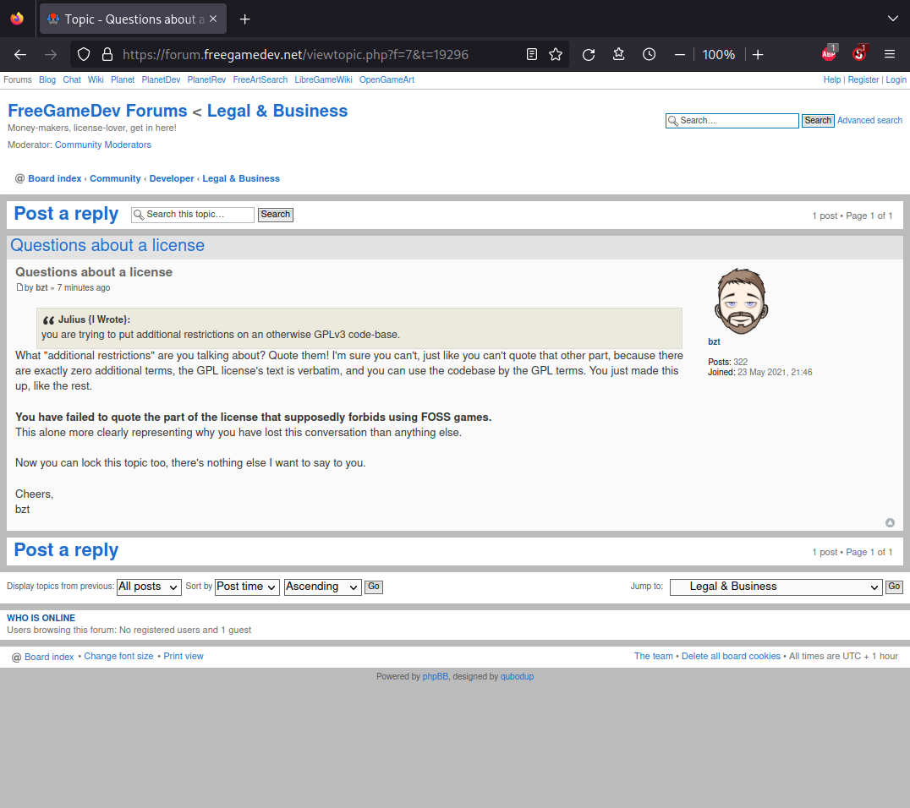The image size is (910, 808).
Task: Click the zoom in plus icon
Action: point(758,54)
